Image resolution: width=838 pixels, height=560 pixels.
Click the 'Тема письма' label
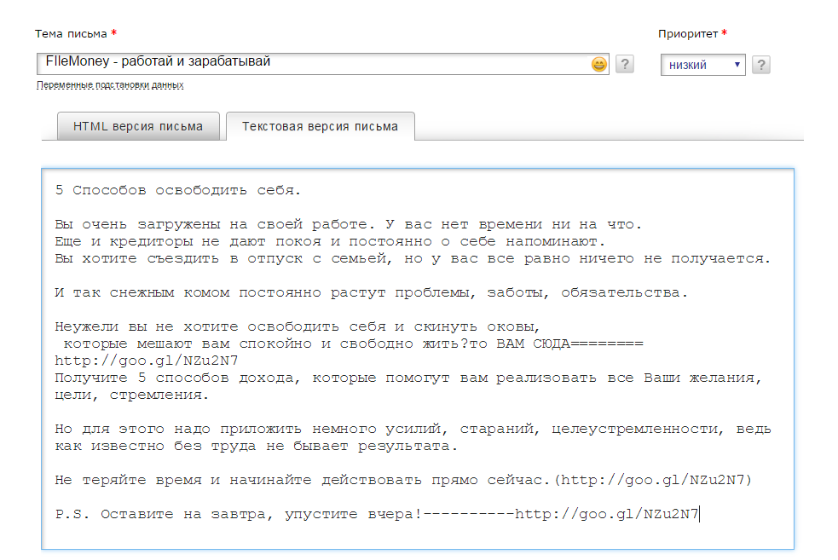coord(71,33)
